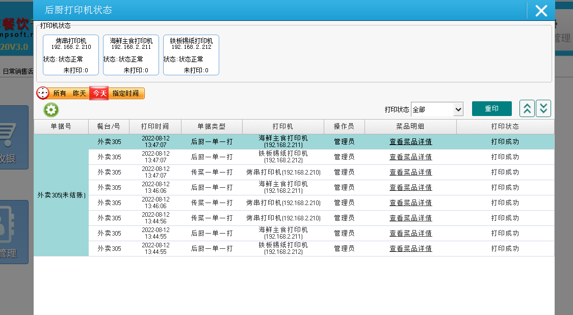The image size is (573, 315).
Task: Switch filter to 所有 records
Action: tap(60, 94)
